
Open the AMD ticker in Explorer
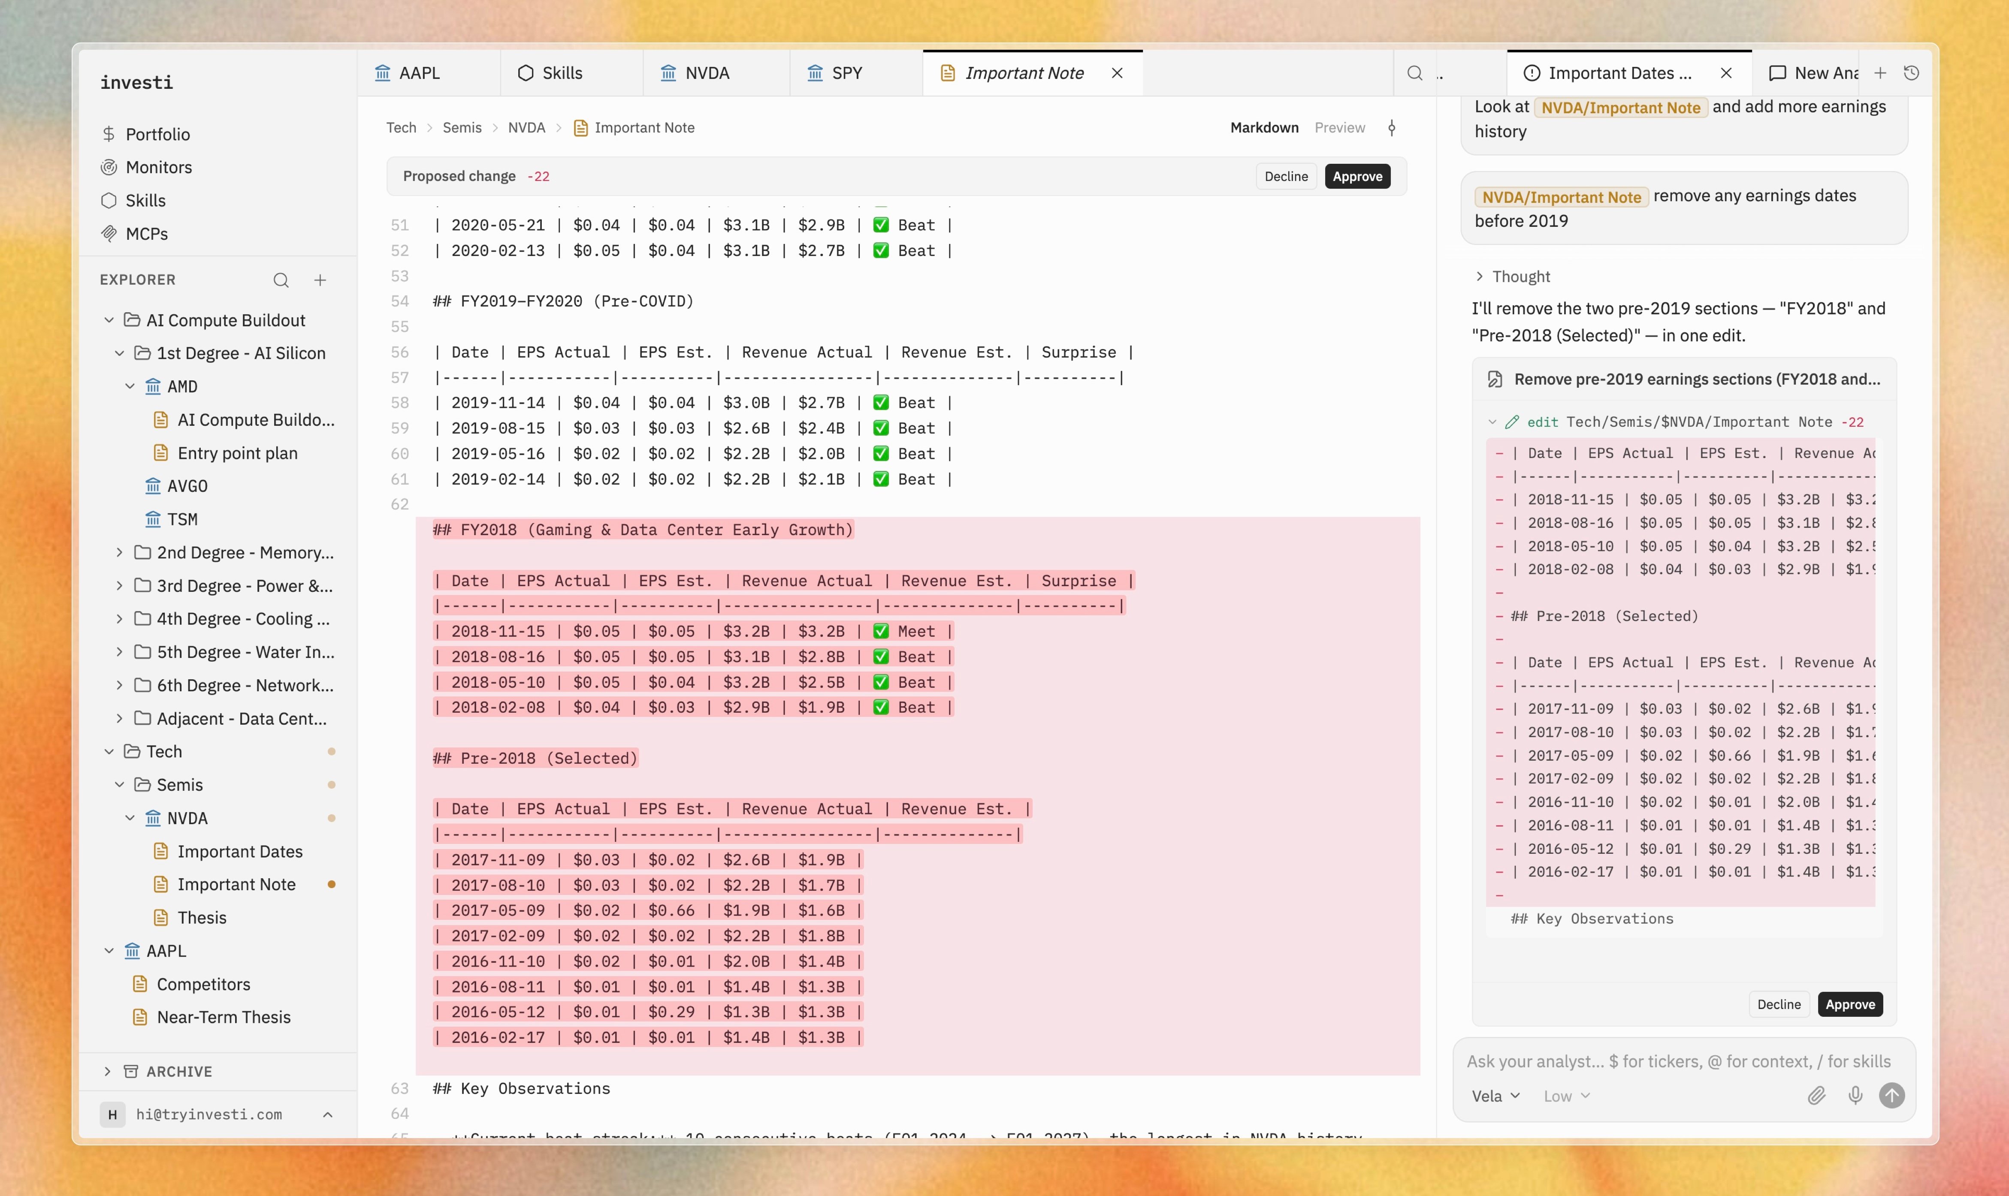point(182,386)
